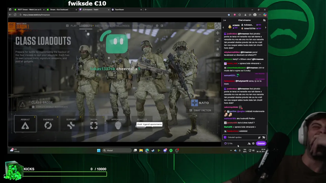326x183 pixels.
Task: Open the STORE menu tab
Action: 136,26
